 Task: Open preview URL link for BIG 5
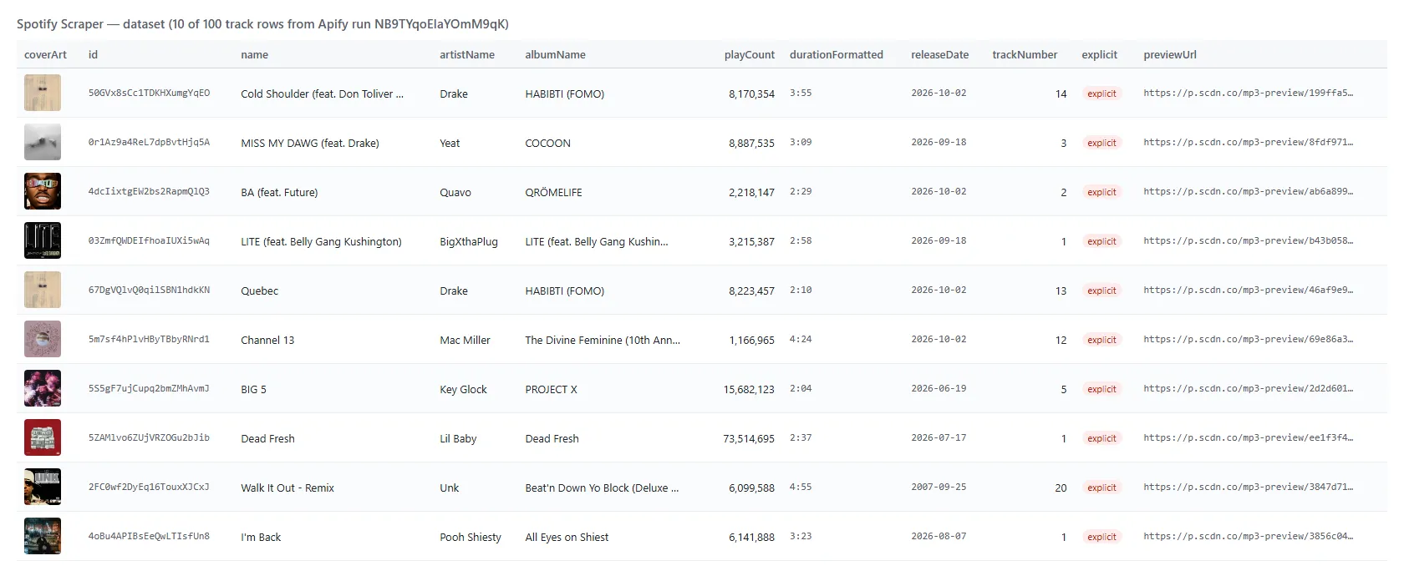tap(1248, 388)
